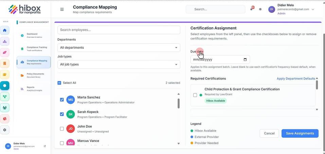Click 'Sarah Kopeck' employee name
The width and height of the screenshot is (325, 154).
pos(88,112)
